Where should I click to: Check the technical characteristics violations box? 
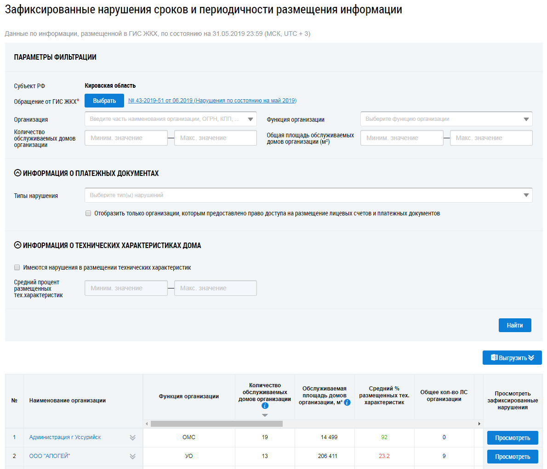pyautogui.click(x=17, y=267)
